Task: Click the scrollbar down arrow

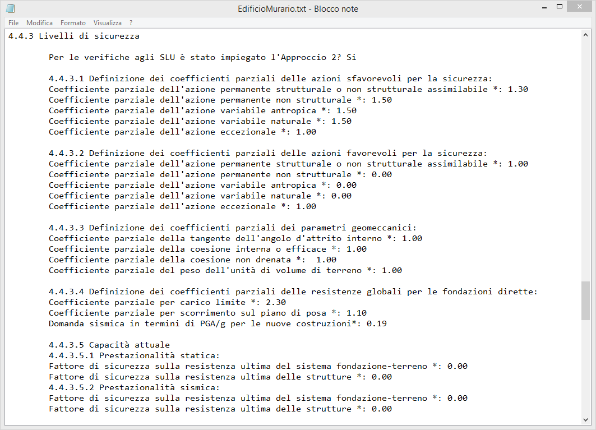Action: (585, 420)
